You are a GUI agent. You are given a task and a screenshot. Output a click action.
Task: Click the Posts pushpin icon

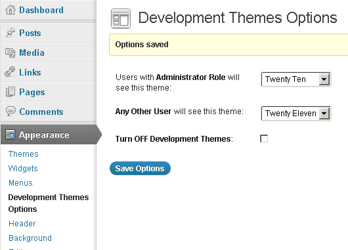pyautogui.click(x=11, y=33)
